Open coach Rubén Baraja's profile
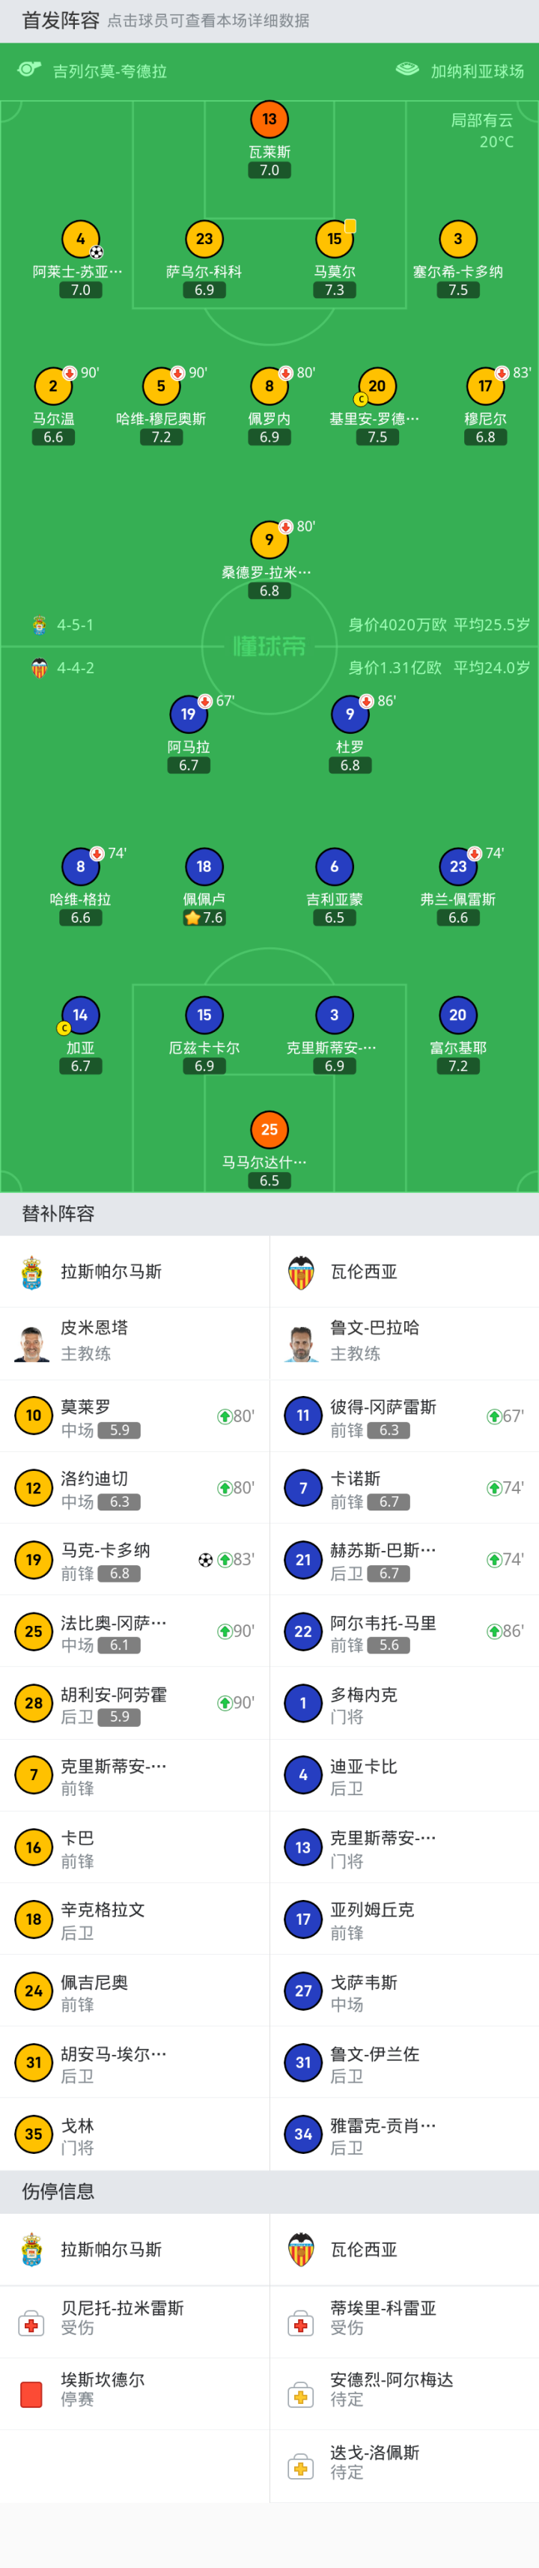The image size is (539, 2568). [301, 1343]
